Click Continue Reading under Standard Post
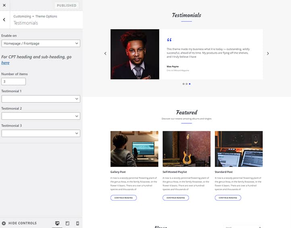Screen dimensions: 291x228 [228, 198]
